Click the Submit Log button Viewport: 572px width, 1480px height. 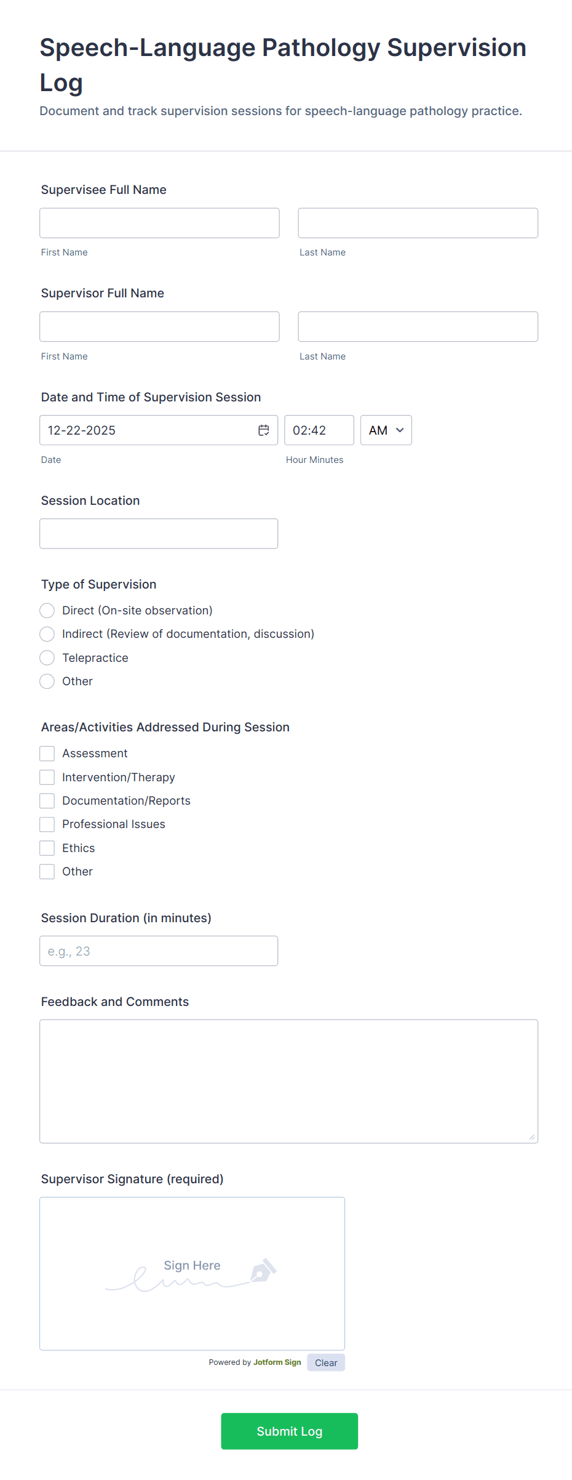(x=289, y=1431)
